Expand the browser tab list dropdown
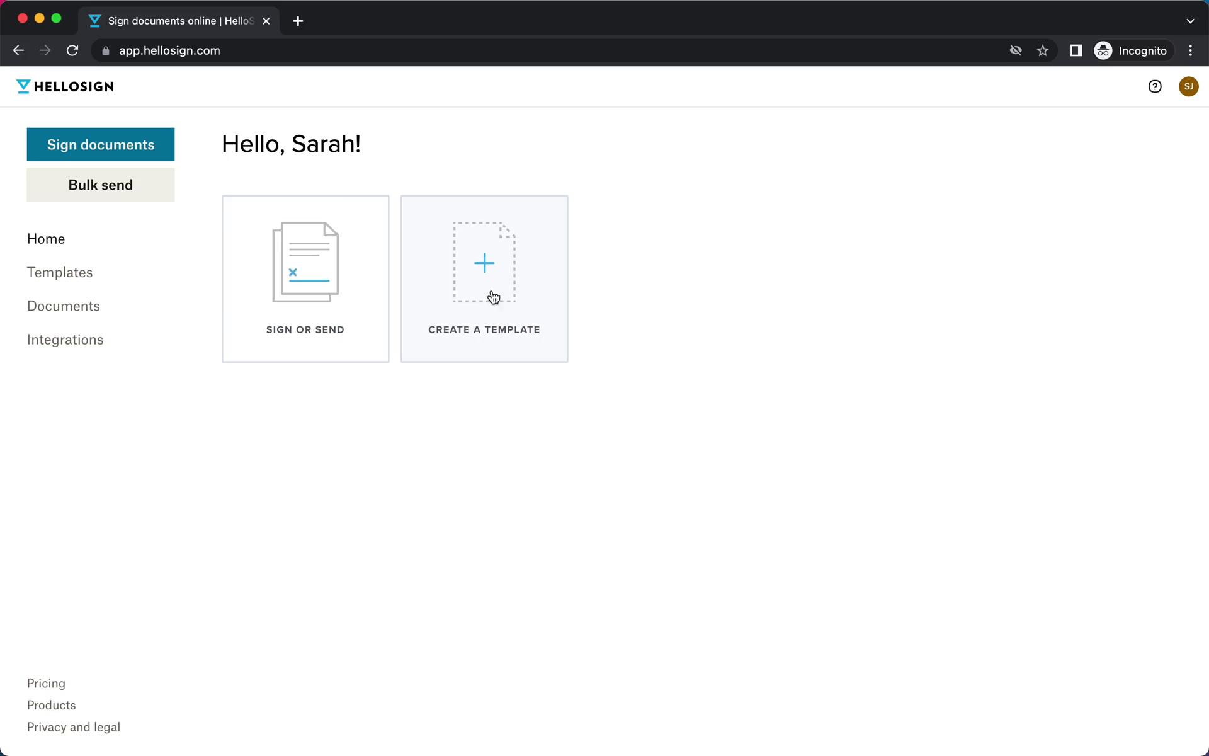1209x756 pixels. (1190, 20)
